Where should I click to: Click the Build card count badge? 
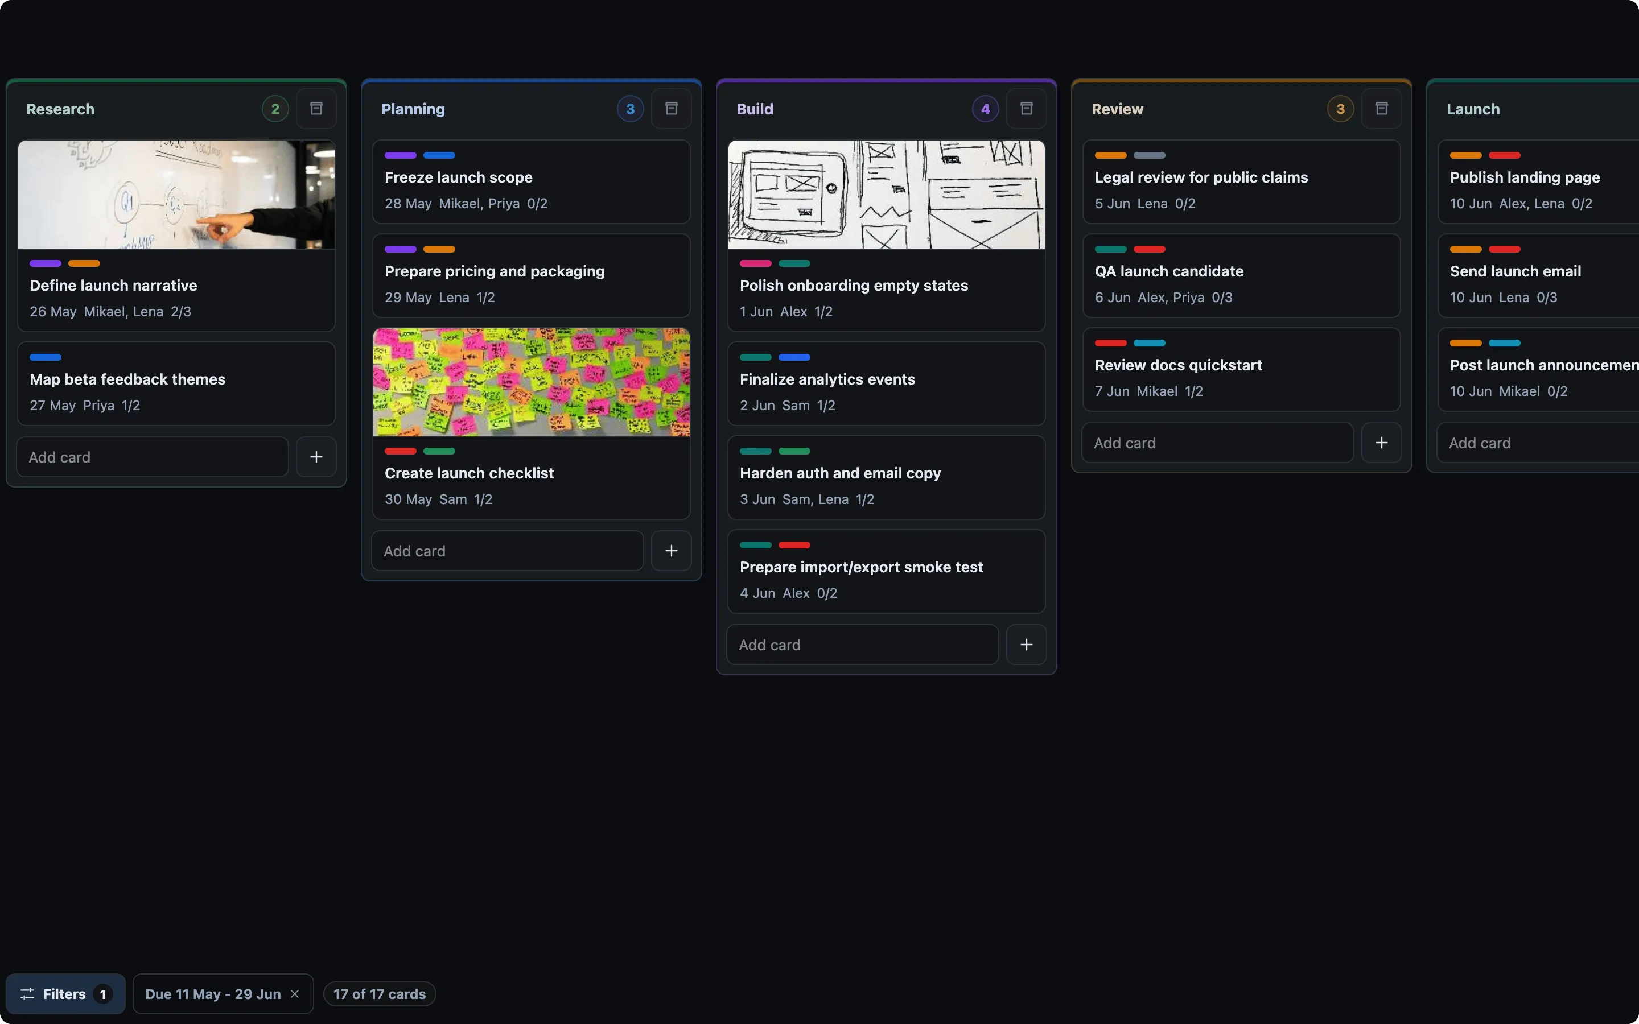[985, 108]
